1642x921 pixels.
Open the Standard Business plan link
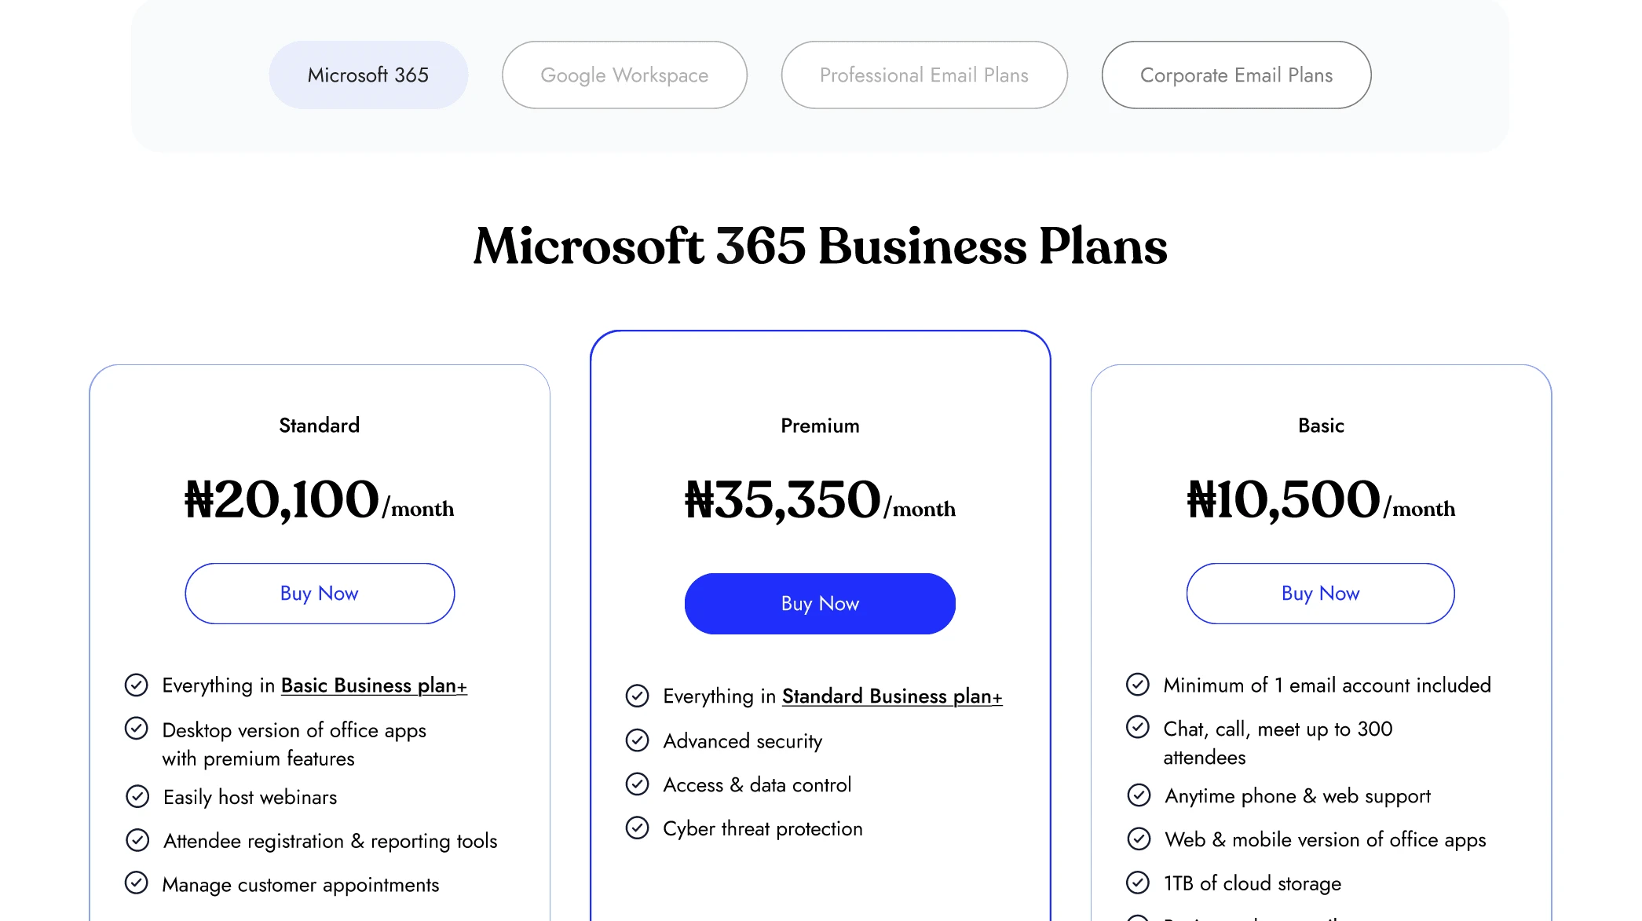[891, 696]
